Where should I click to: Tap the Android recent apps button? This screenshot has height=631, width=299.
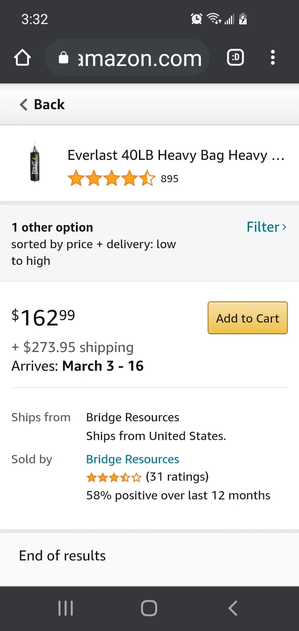(x=65, y=608)
